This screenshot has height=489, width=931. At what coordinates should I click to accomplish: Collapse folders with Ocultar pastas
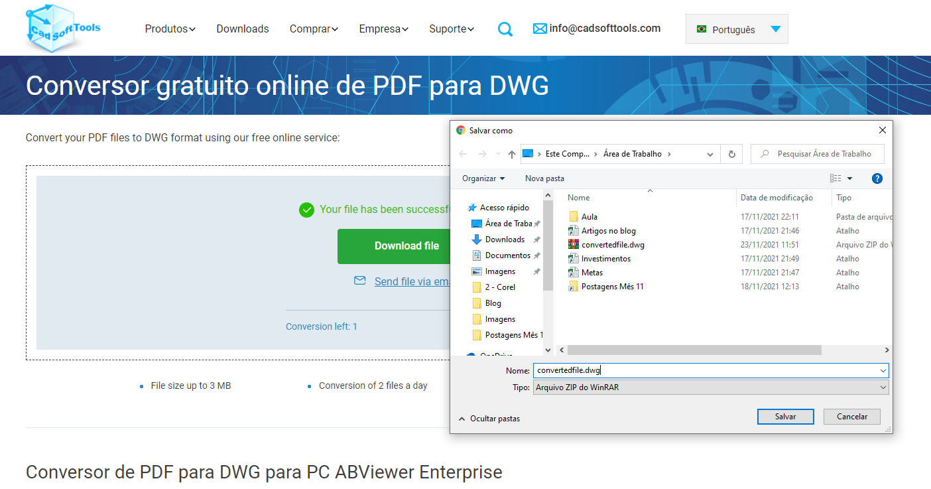point(489,419)
